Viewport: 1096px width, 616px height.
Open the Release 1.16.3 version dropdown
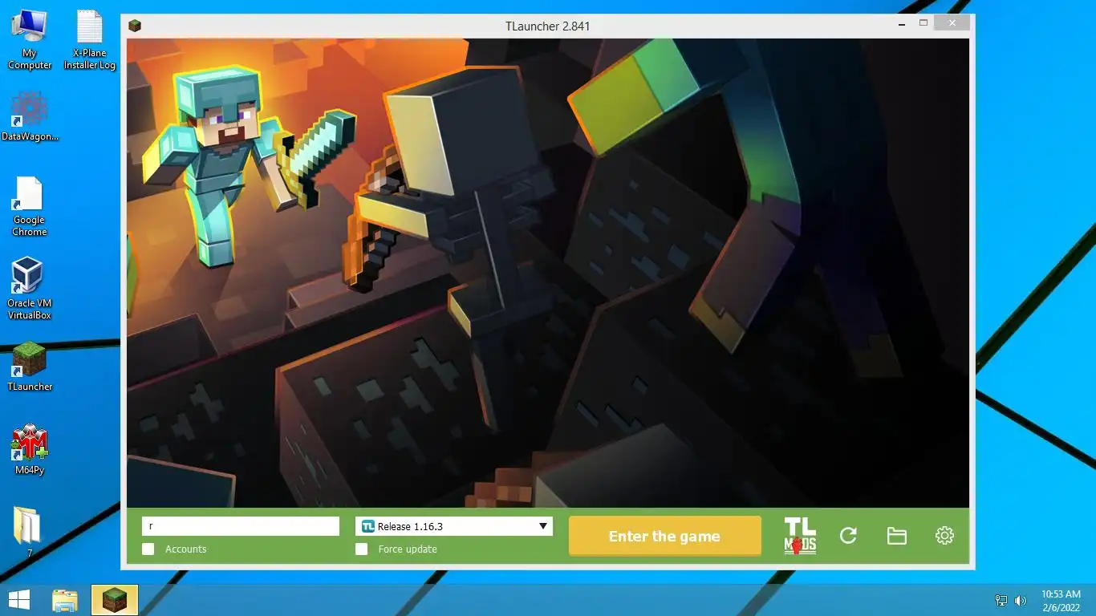coord(454,526)
